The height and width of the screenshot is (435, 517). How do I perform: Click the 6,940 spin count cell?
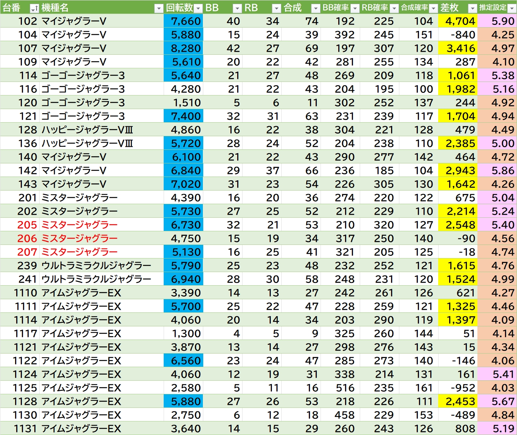coord(183,279)
